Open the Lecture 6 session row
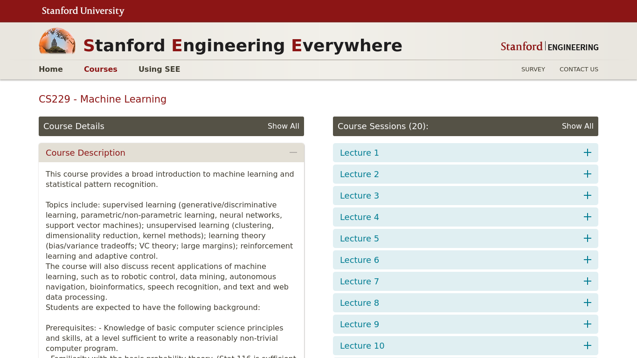Viewport: 637px width, 358px height. (x=465, y=260)
